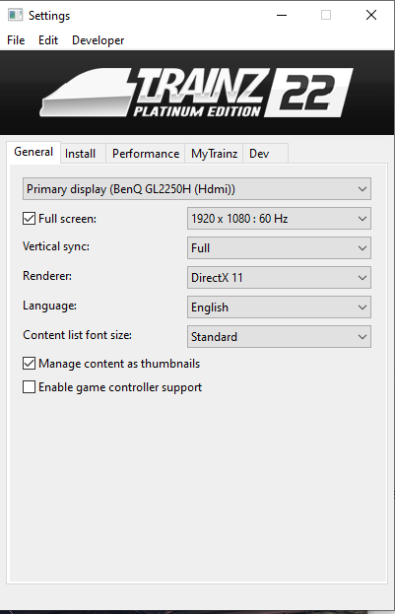Expand the Vertical sync dropdown

point(279,248)
